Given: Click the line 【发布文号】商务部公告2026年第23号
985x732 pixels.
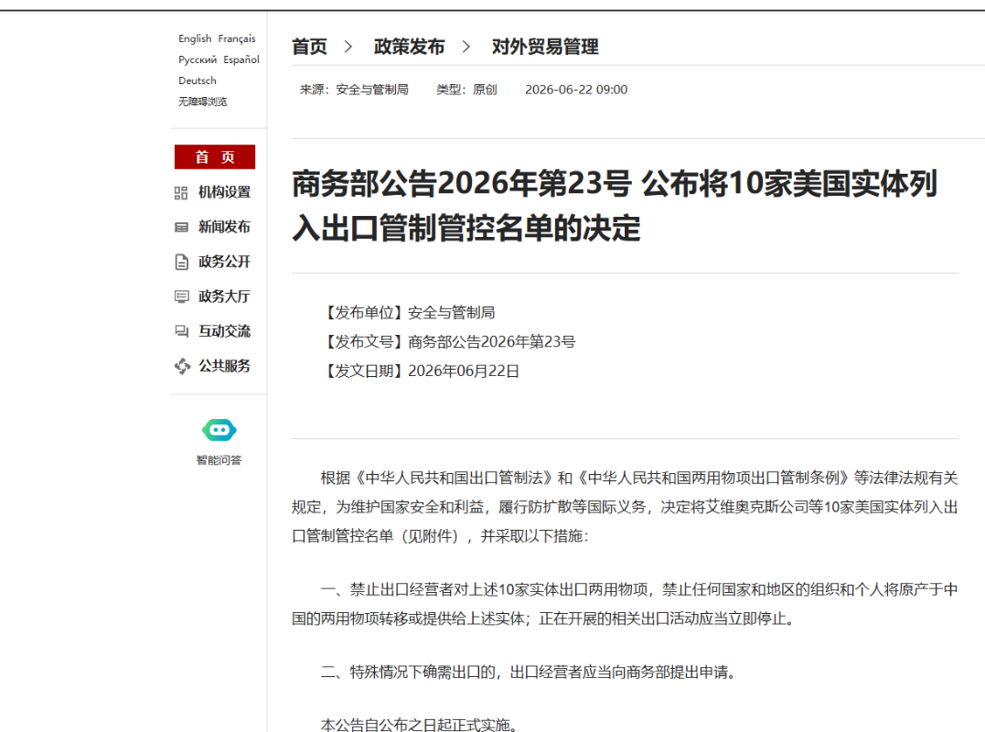Looking at the screenshot, I should 448,342.
